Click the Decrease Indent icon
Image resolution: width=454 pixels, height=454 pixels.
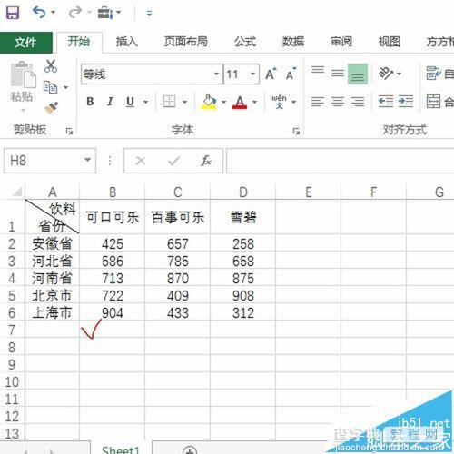(386, 102)
